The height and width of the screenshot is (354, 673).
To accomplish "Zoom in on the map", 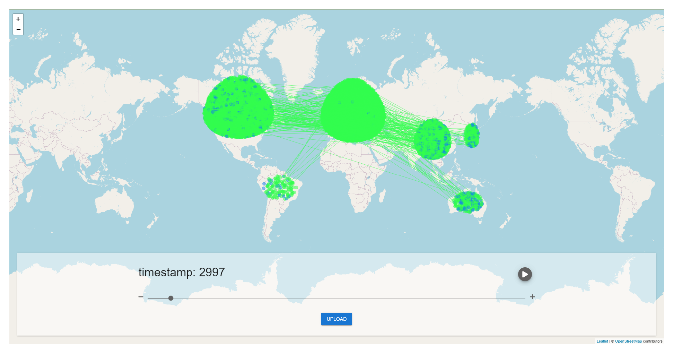I will [18, 19].
